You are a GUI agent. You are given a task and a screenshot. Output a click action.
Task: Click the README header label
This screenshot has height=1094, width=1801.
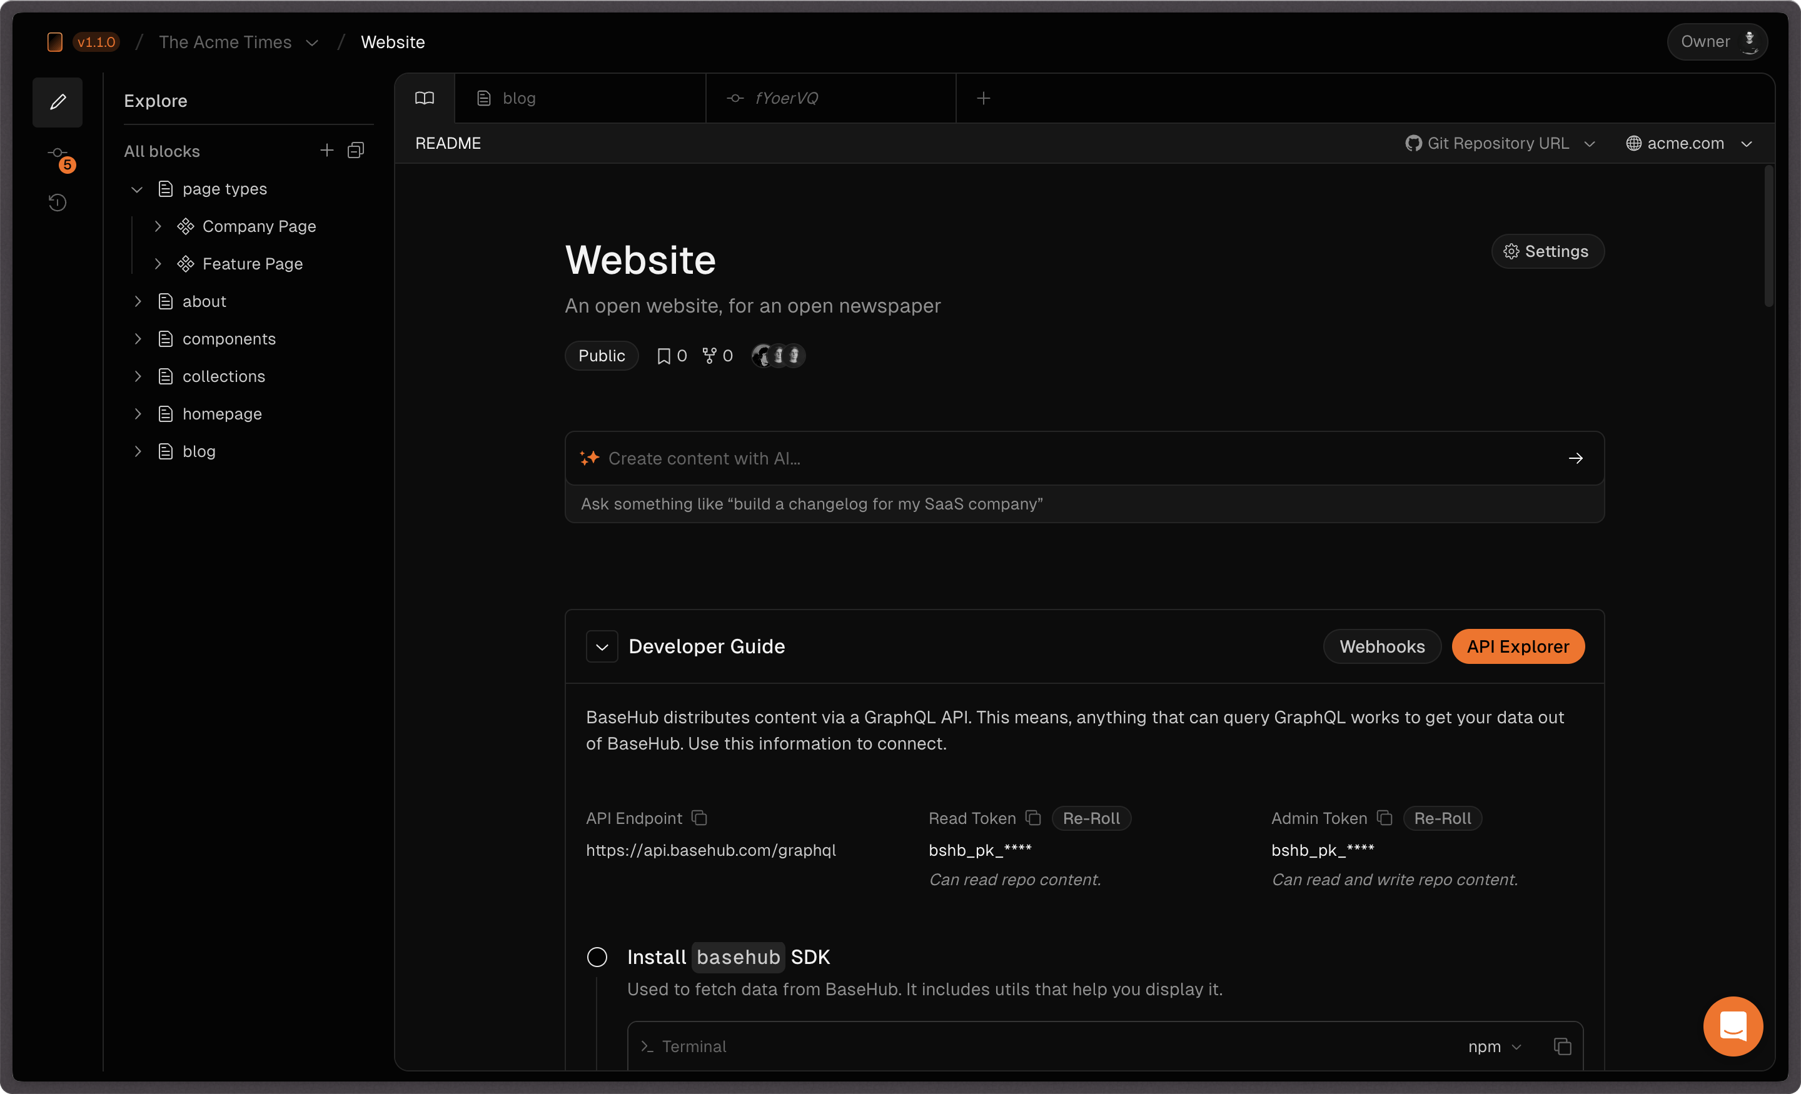tap(448, 143)
